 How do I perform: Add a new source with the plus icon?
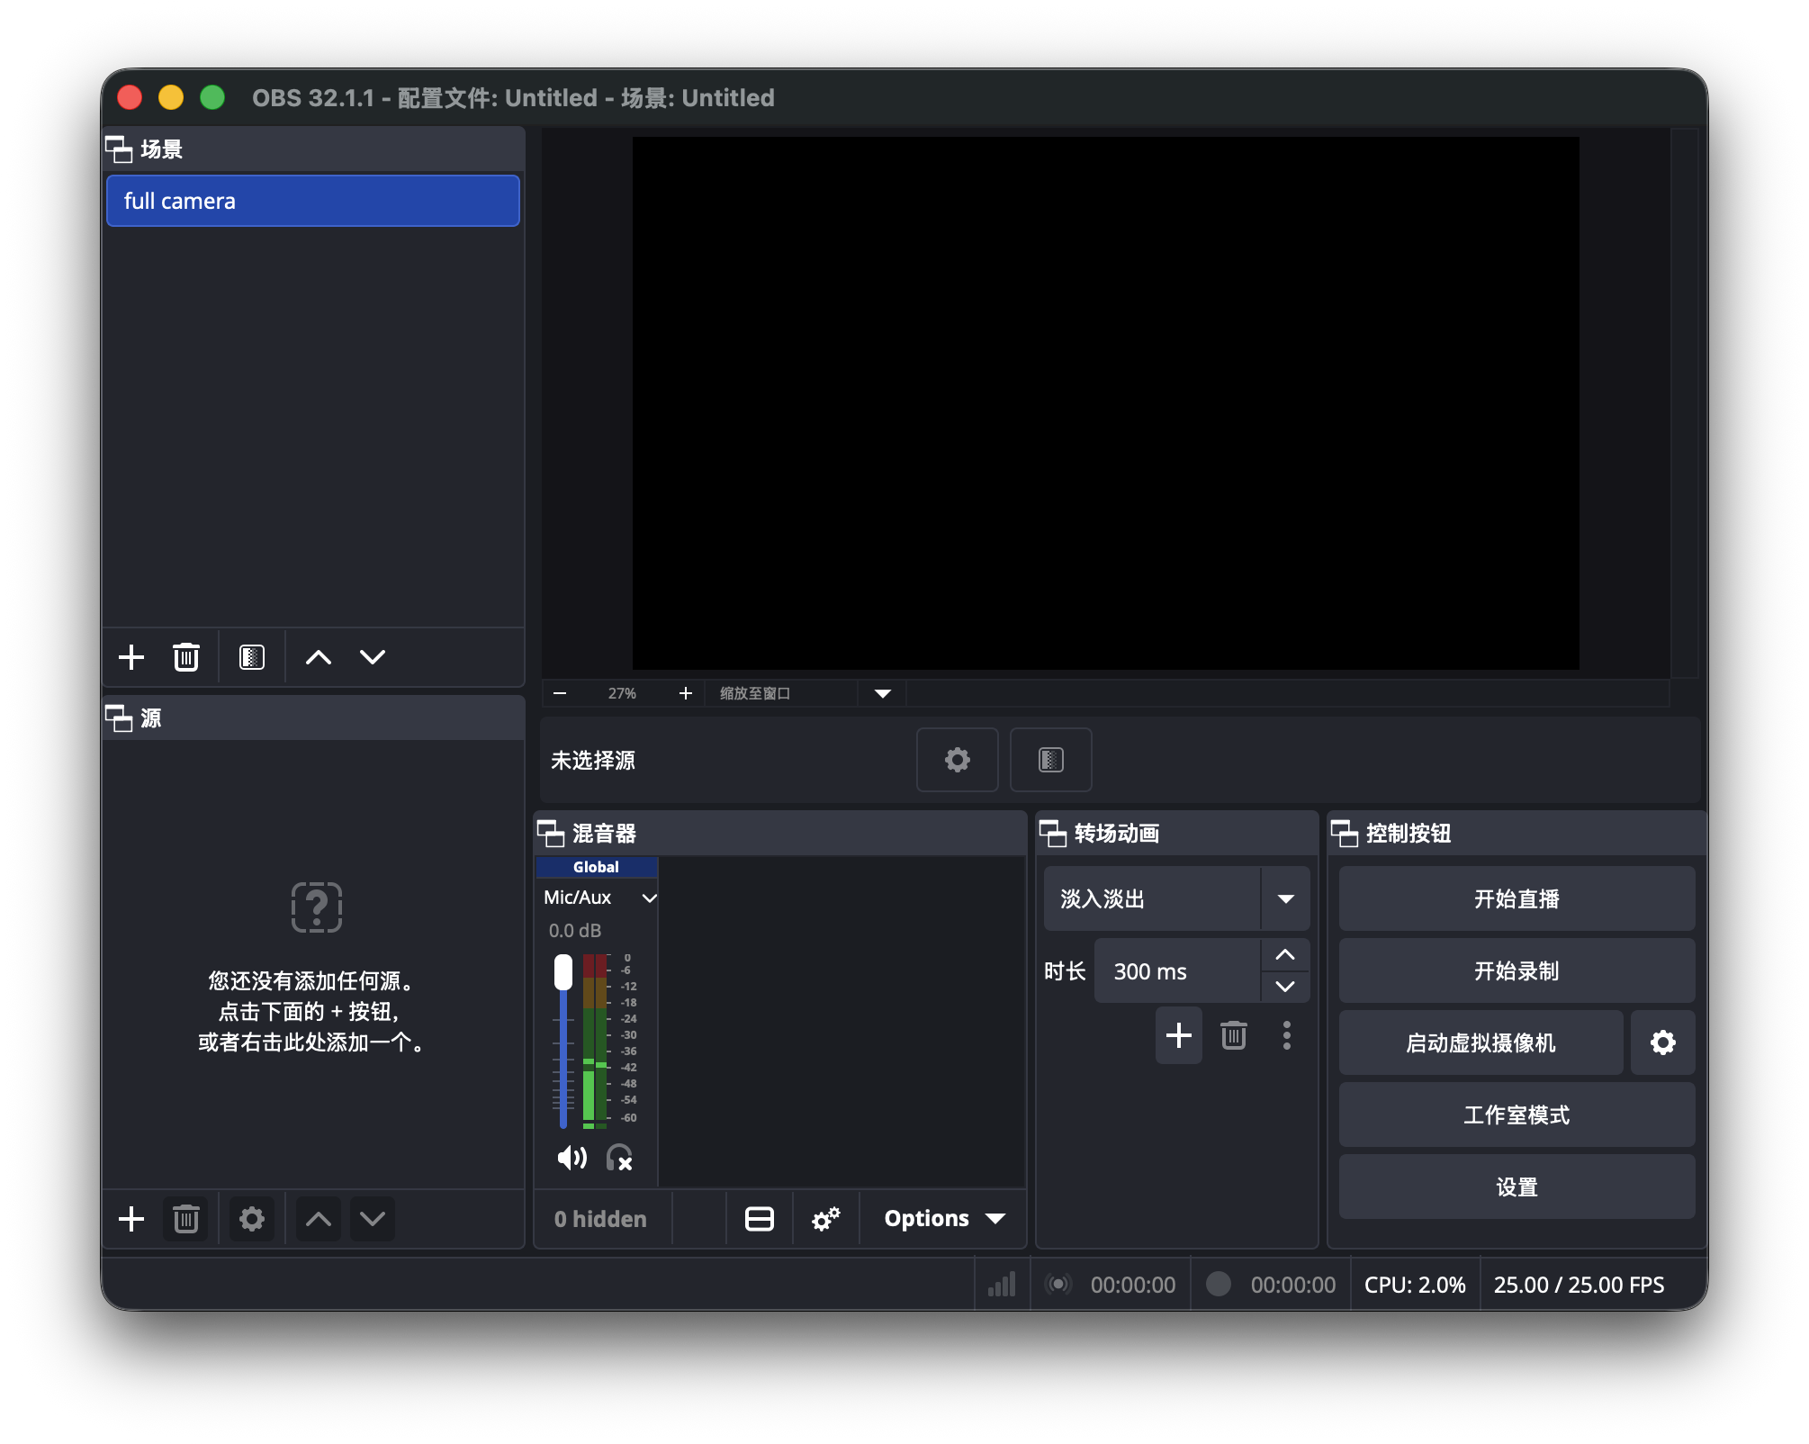click(130, 1219)
